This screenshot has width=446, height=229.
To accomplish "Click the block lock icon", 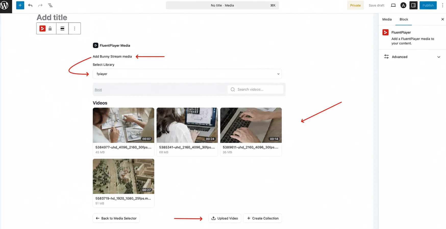I will 50,28.
